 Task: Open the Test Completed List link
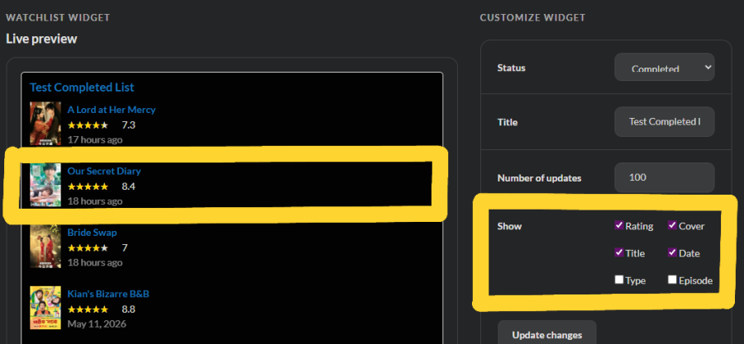(x=82, y=87)
